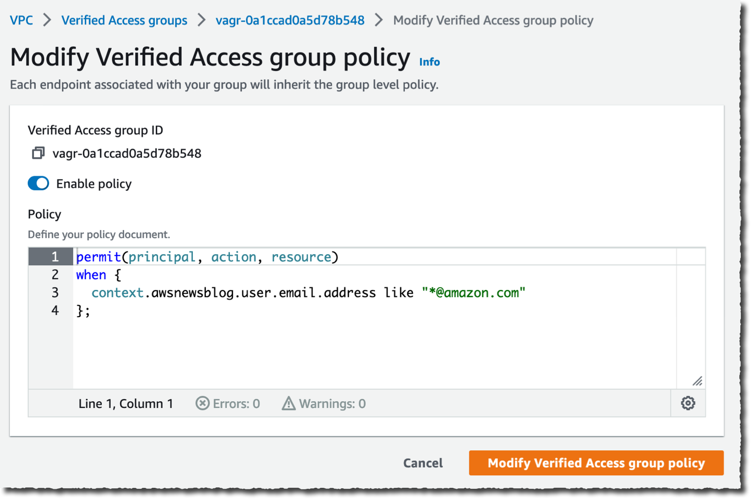The height and width of the screenshot is (499, 751).
Task: Click line number 4 in gutter
Action: (x=55, y=310)
